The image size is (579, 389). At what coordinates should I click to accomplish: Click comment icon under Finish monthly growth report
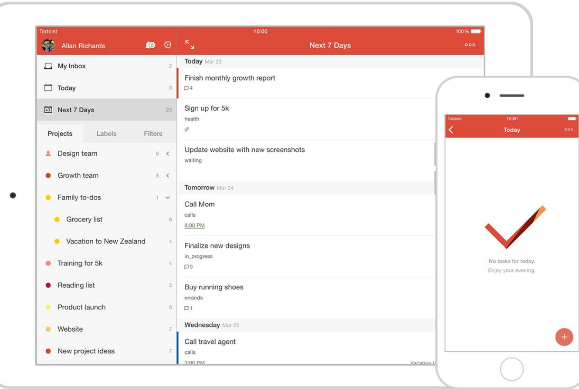(186, 88)
